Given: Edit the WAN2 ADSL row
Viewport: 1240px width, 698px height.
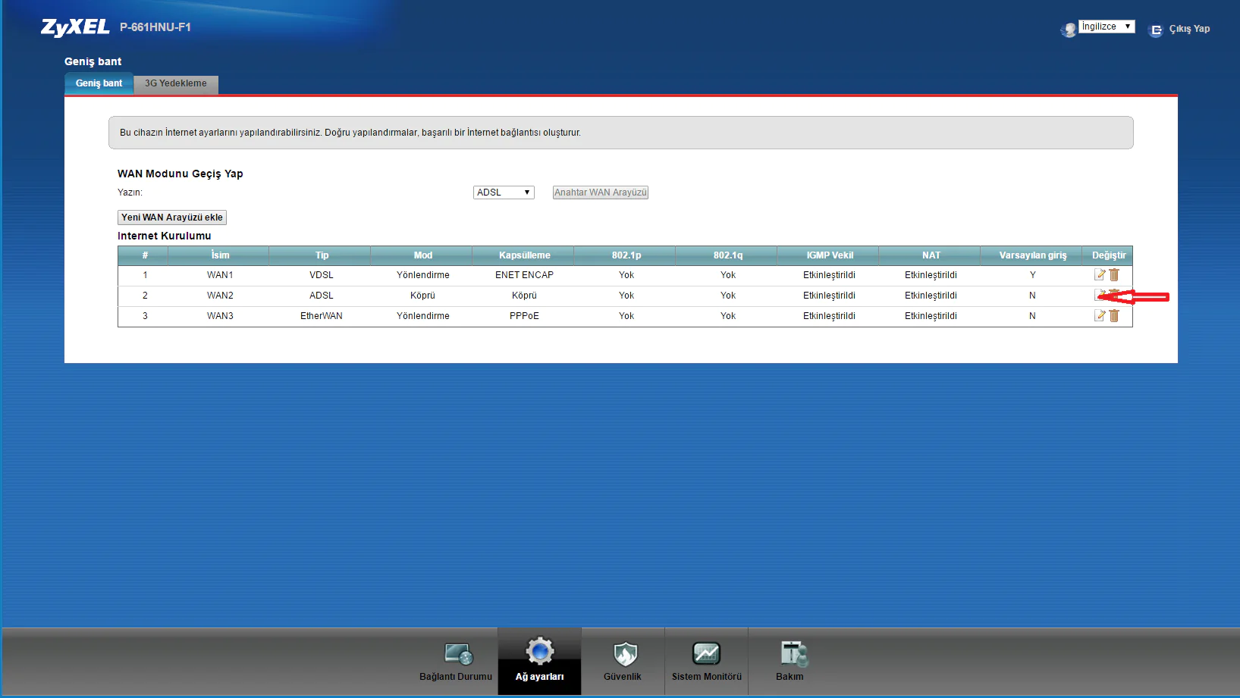Looking at the screenshot, I should click(1097, 295).
